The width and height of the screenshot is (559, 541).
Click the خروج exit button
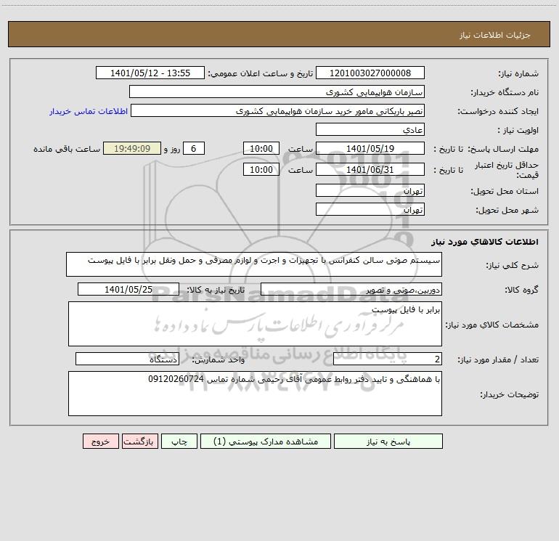(x=100, y=441)
